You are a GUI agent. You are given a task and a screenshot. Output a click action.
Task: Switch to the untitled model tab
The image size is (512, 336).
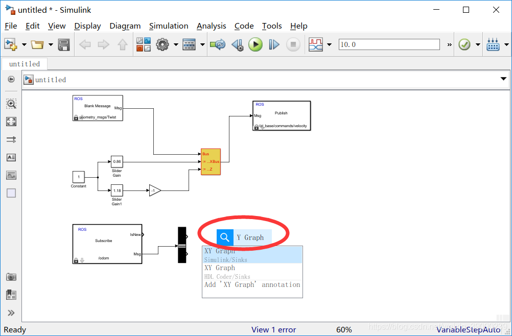(x=24, y=64)
